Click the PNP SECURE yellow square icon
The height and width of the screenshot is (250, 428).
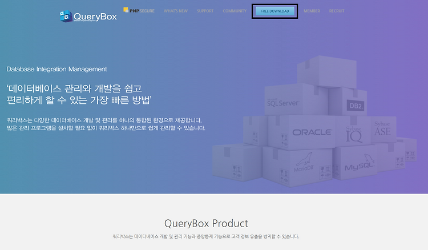126,10
